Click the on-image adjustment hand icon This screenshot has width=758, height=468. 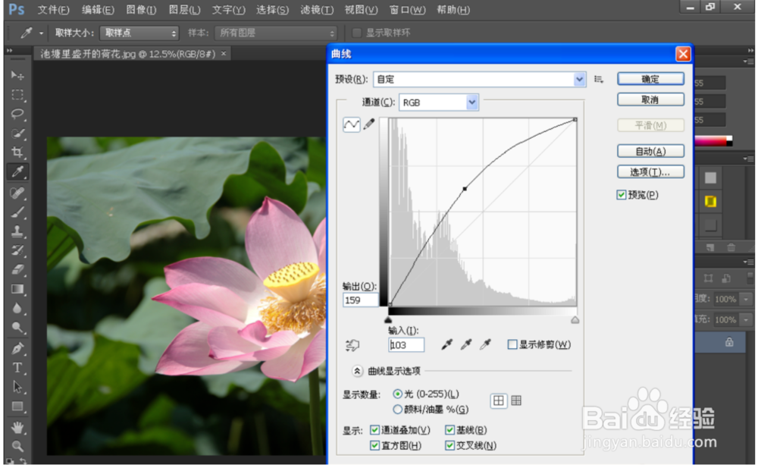click(x=352, y=345)
